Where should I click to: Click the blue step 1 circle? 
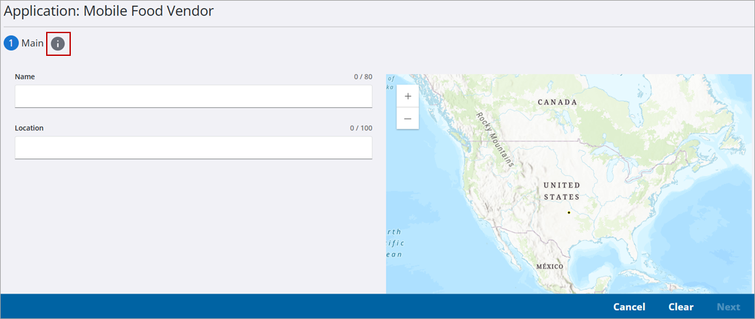click(11, 44)
